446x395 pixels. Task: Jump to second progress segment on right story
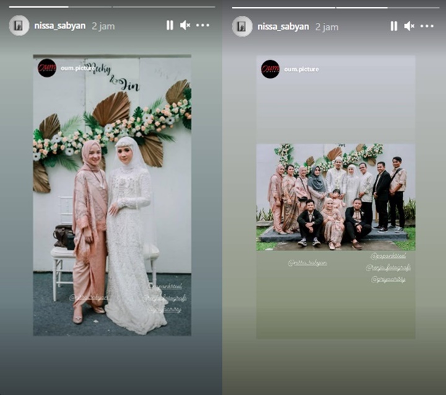pyautogui.click(x=388, y=7)
